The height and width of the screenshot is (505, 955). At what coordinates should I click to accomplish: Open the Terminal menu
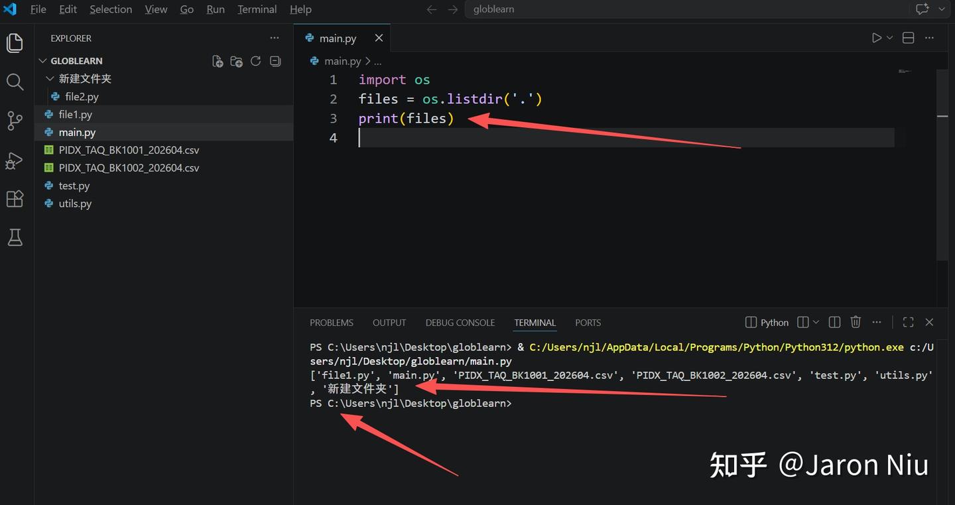click(257, 9)
